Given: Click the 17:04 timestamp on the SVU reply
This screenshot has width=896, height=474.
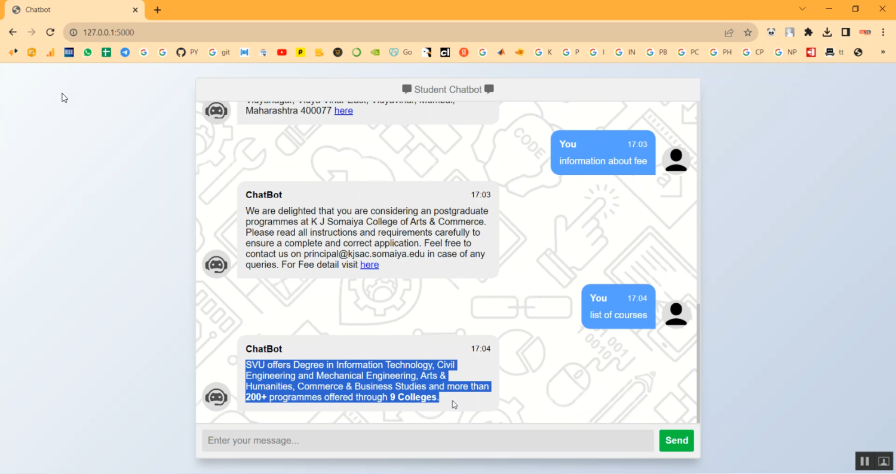Looking at the screenshot, I should (481, 349).
